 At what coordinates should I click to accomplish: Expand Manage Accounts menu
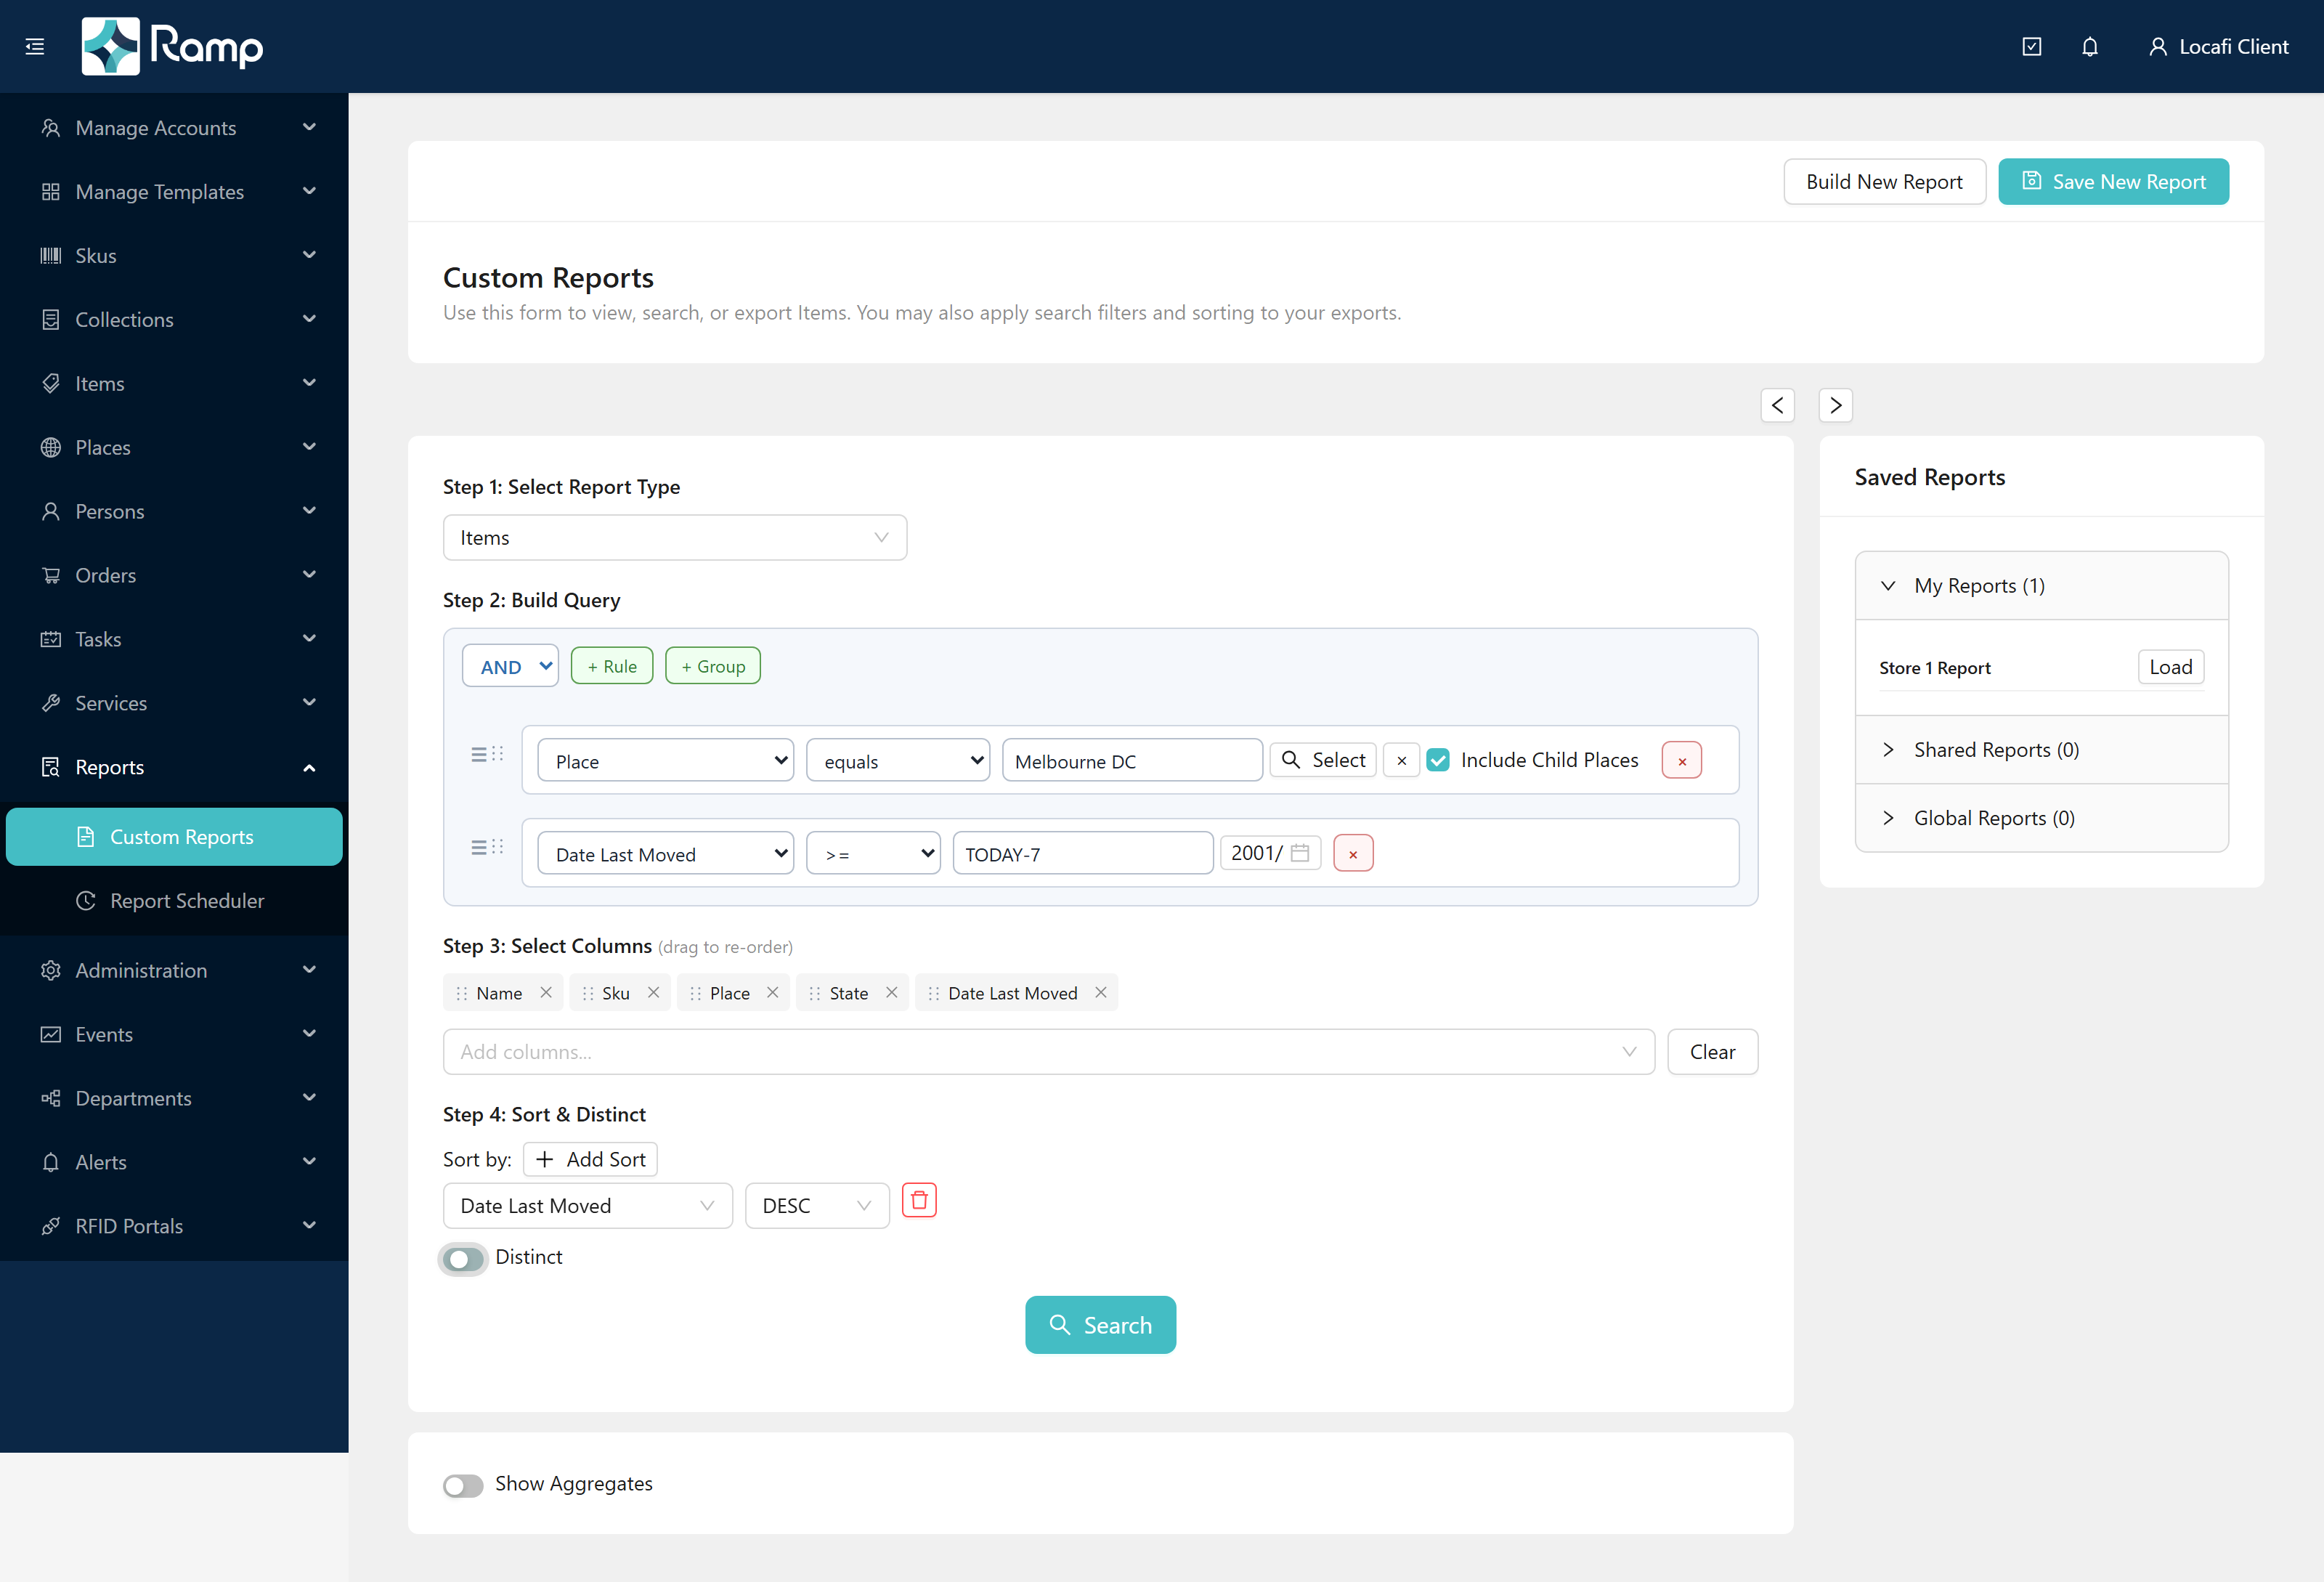pyautogui.click(x=174, y=128)
